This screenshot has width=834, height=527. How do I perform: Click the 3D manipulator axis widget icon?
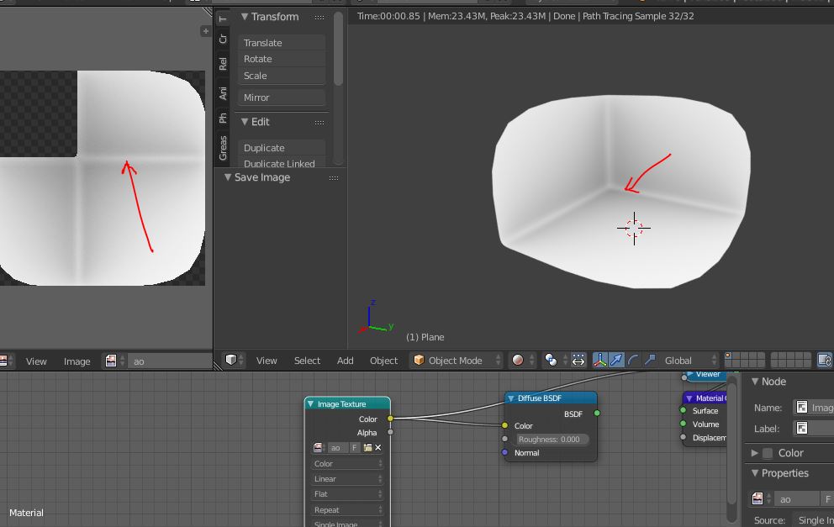(x=600, y=360)
